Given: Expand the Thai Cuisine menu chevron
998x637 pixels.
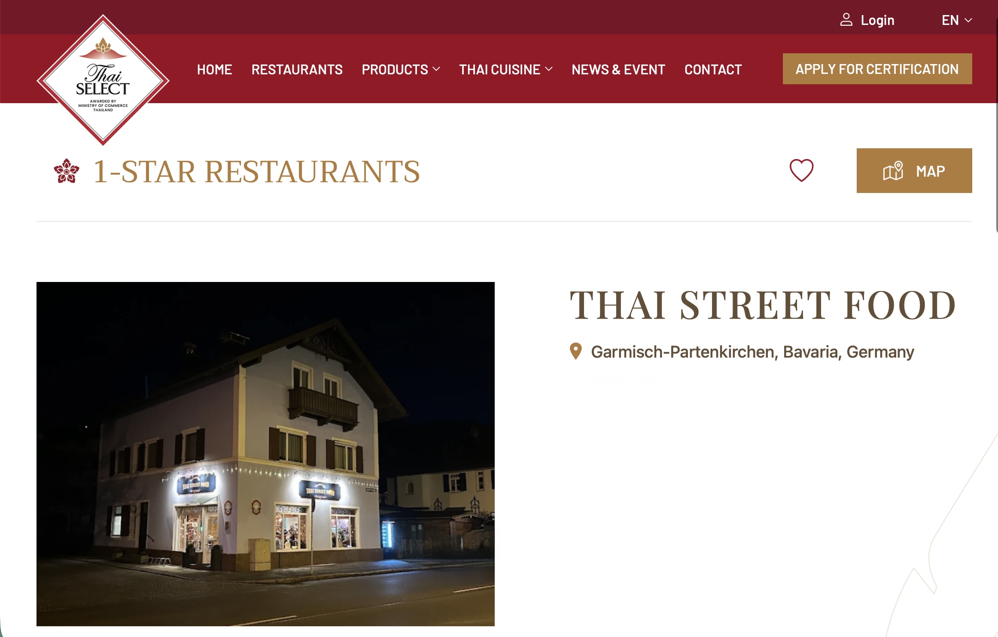Looking at the screenshot, I should pyautogui.click(x=549, y=69).
